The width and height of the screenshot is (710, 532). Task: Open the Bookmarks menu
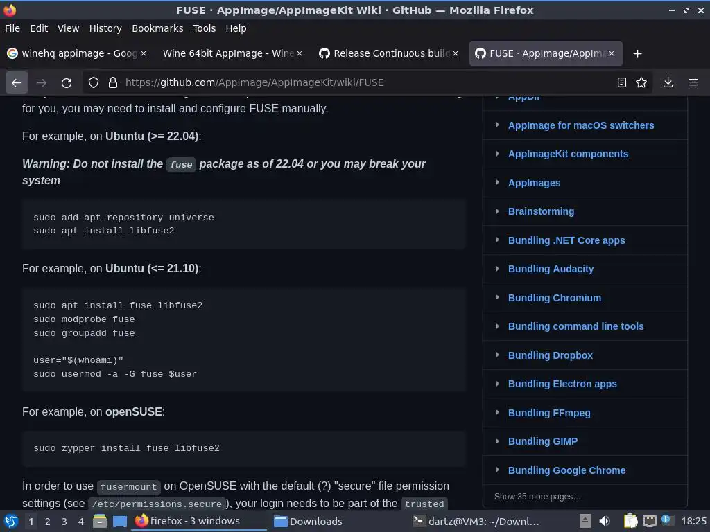click(x=157, y=28)
